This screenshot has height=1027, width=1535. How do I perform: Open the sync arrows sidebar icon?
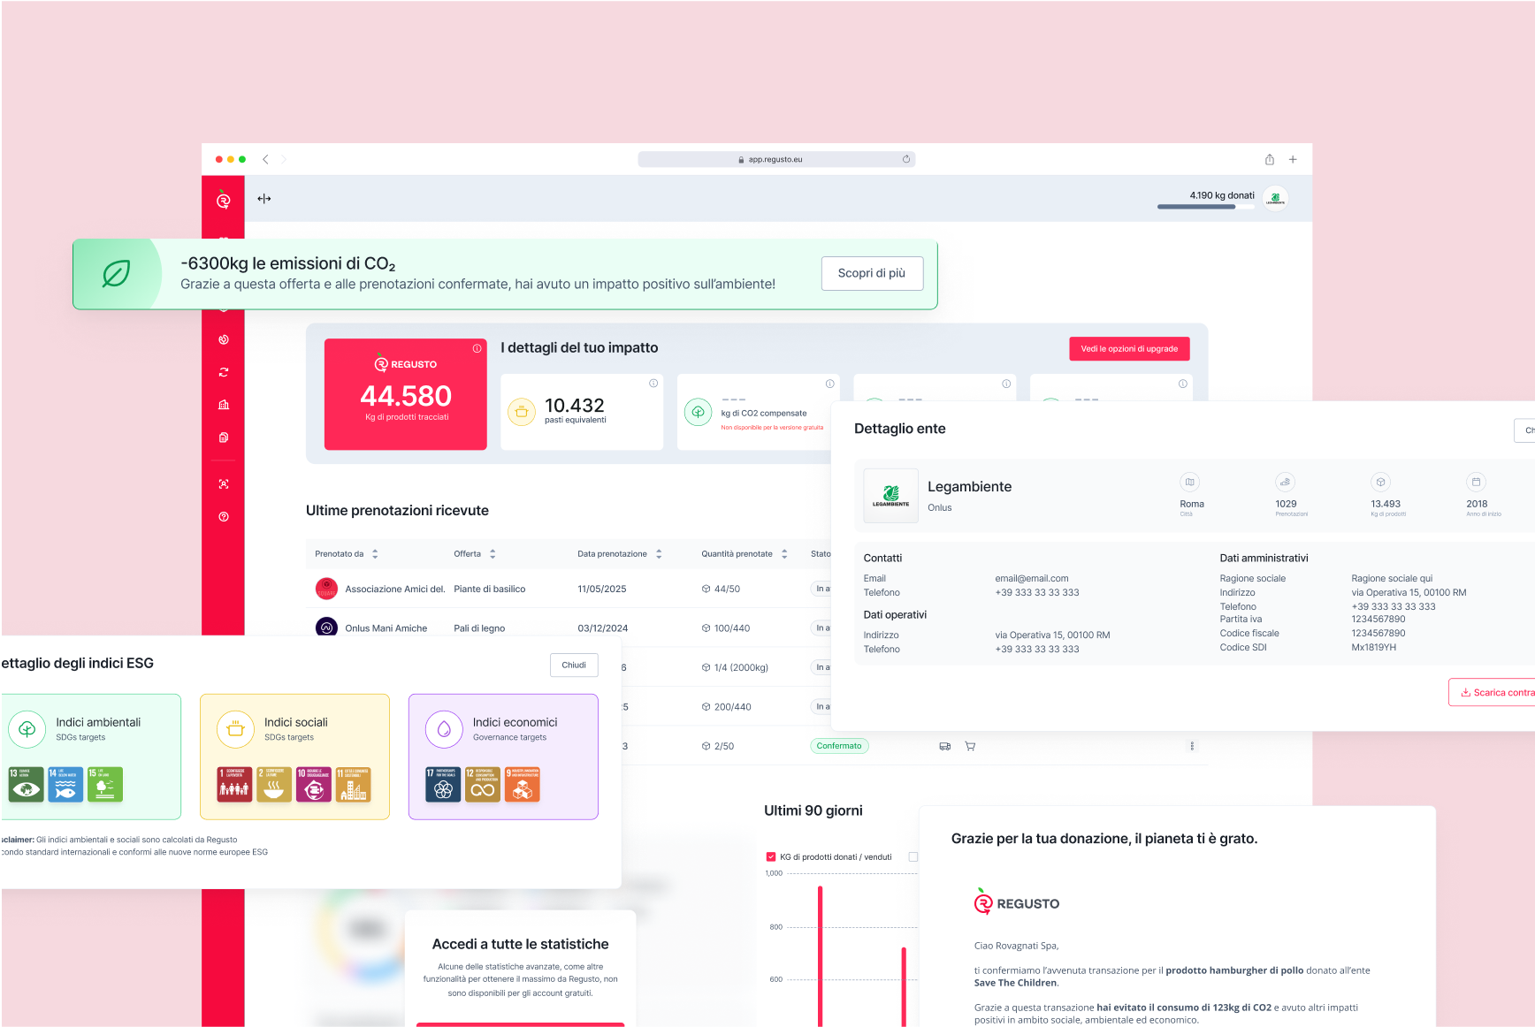tap(224, 372)
